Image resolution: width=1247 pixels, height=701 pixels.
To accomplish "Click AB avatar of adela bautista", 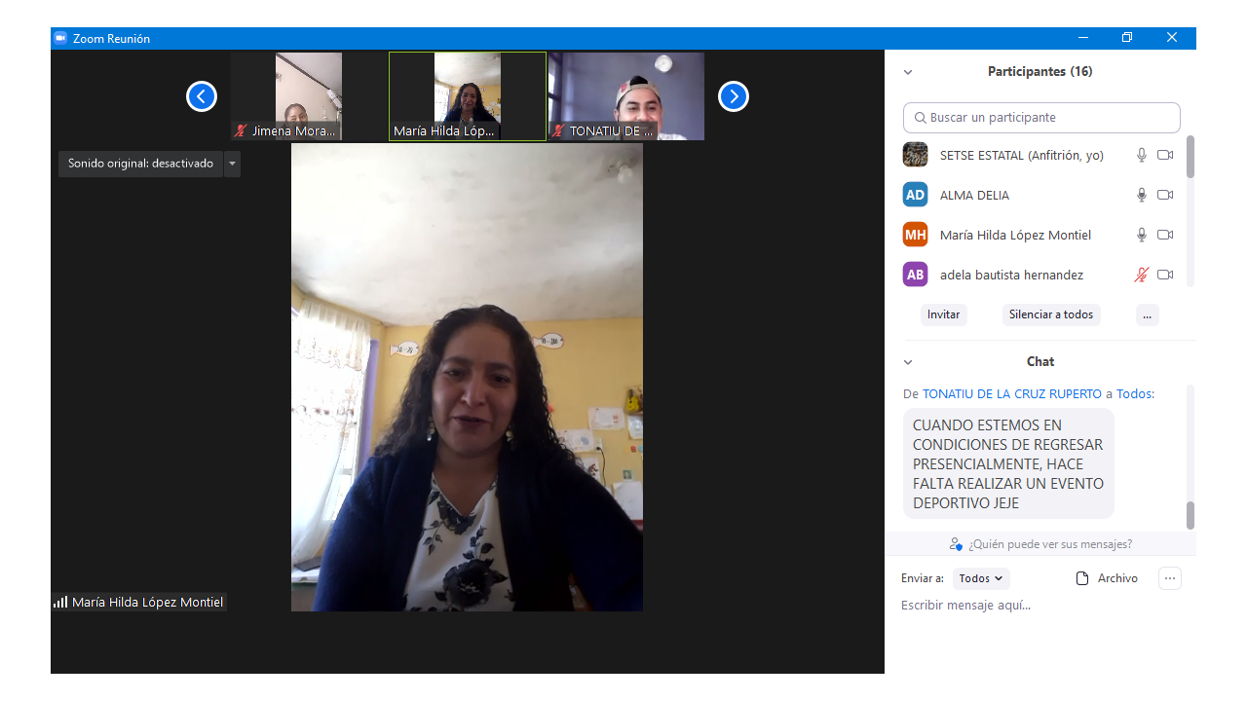I will 915,275.
